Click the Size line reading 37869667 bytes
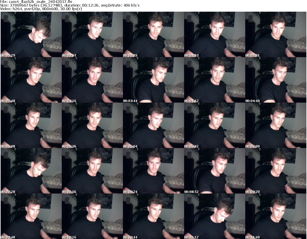The height and width of the screenshot is (239, 307). 70,5
